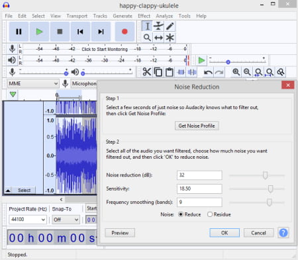Skip to start of track
Image resolution: width=298 pixels, height=260 pixels.
80,32
